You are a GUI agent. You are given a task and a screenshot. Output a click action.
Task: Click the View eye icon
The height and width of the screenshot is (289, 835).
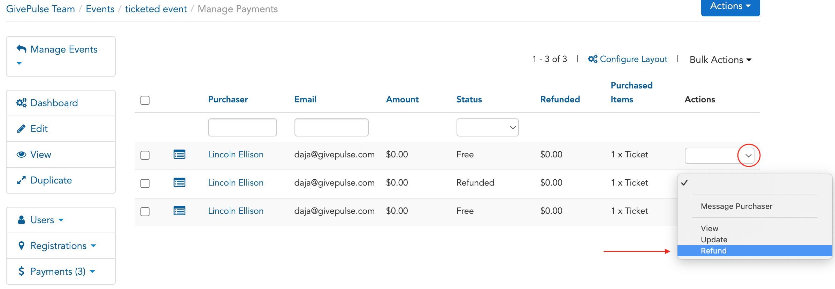point(21,154)
